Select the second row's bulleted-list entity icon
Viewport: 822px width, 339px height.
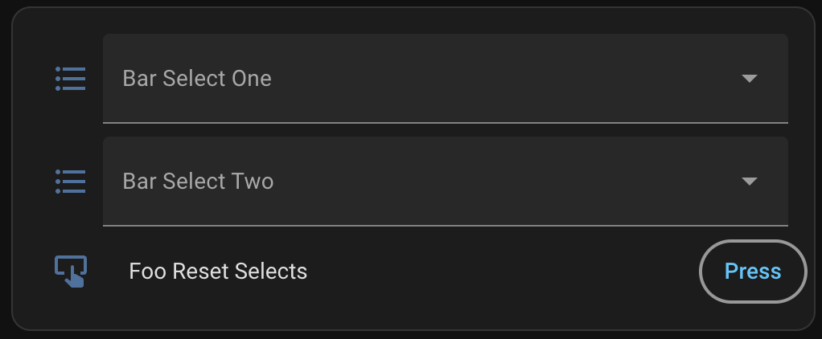click(x=71, y=182)
